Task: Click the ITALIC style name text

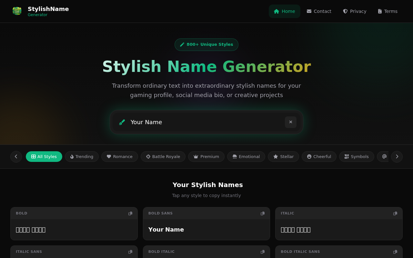Action: [296, 230]
